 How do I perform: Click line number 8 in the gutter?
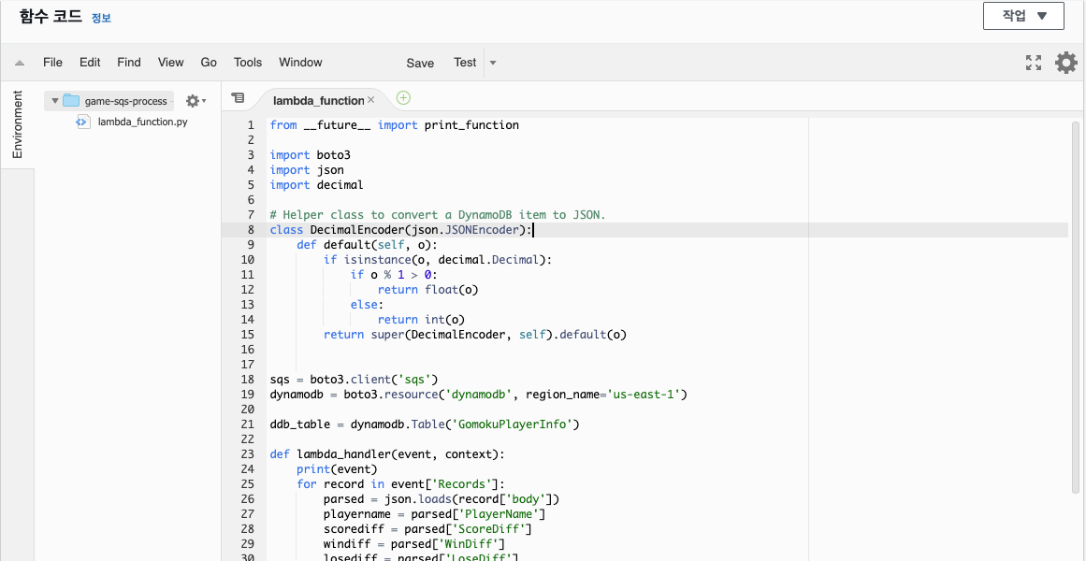(250, 230)
